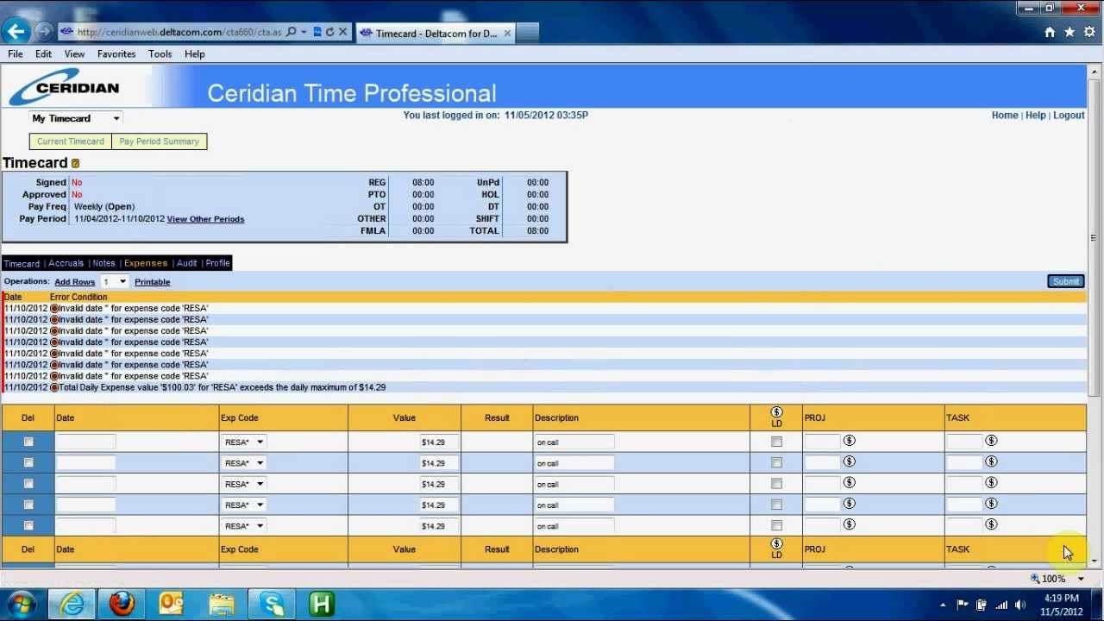Click the address bar search magnifier icon

[291, 32]
